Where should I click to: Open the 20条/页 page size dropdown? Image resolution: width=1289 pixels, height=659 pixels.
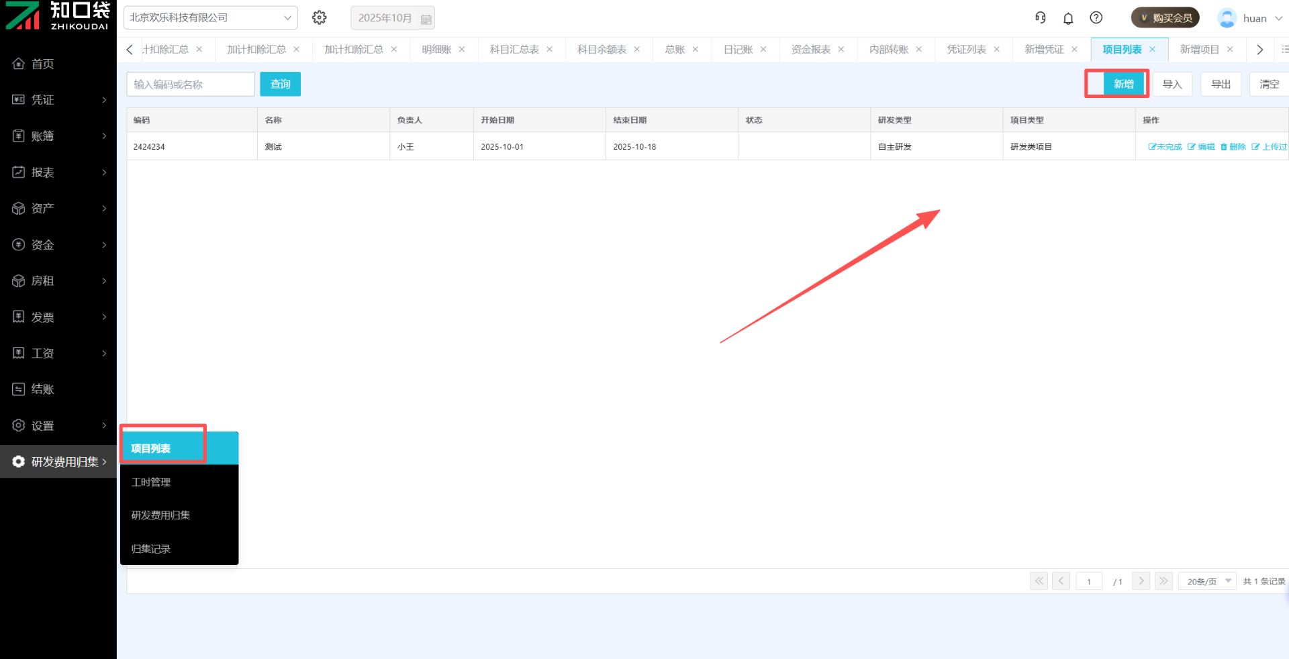click(1206, 581)
